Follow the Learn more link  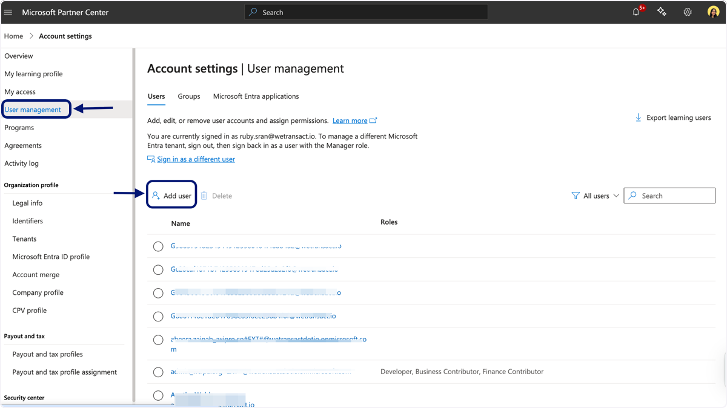[x=350, y=120]
